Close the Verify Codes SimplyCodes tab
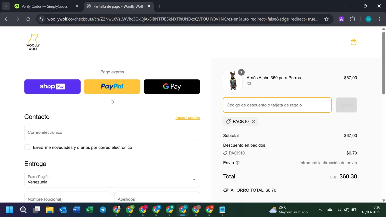 77,6
